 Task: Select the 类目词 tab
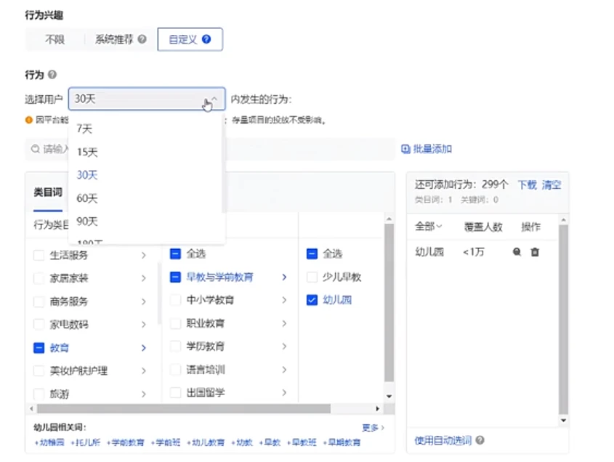tap(48, 192)
